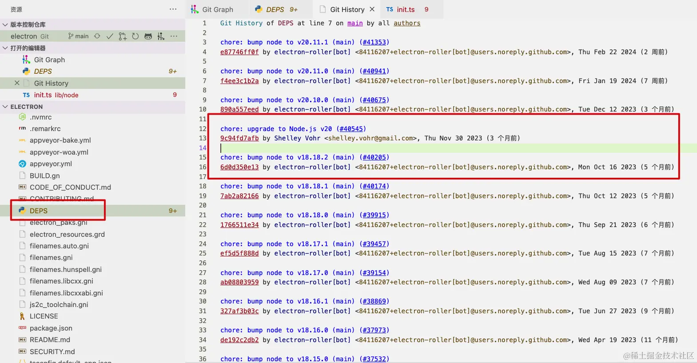Close the Git History tab
This screenshot has height=363, width=697.
(x=372, y=9)
